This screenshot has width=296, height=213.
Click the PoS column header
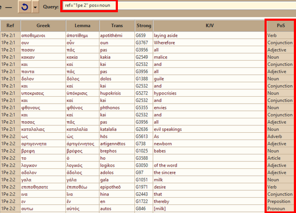click(x=281, y=25)
